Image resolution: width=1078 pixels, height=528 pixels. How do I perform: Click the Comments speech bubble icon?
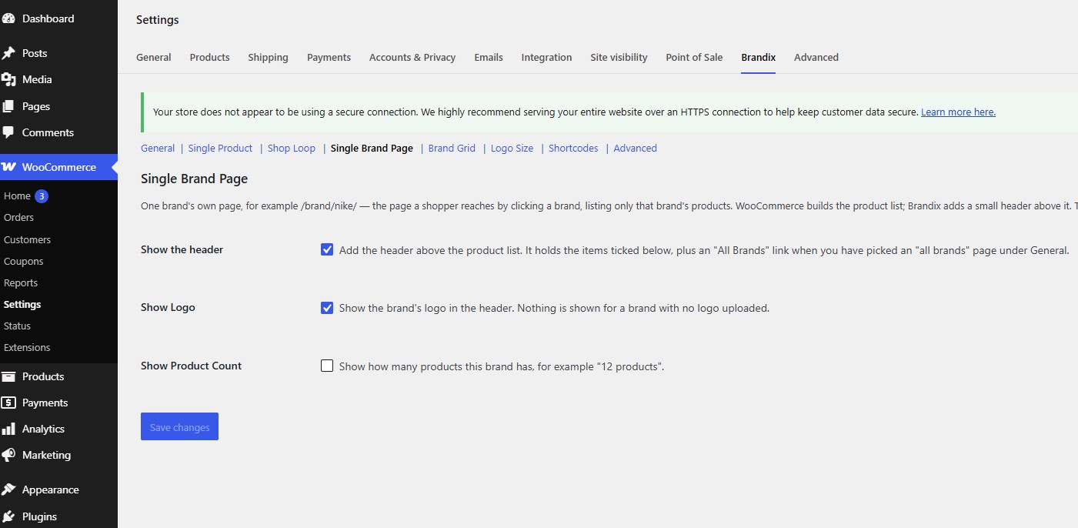pyautogui.click(x=8, y=132)
